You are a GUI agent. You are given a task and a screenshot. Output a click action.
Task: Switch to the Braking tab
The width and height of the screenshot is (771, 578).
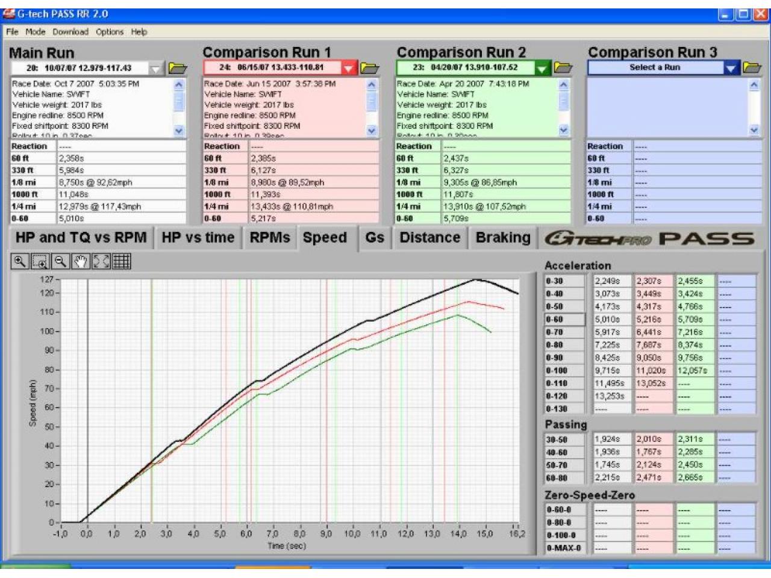[x=503, y=238]
